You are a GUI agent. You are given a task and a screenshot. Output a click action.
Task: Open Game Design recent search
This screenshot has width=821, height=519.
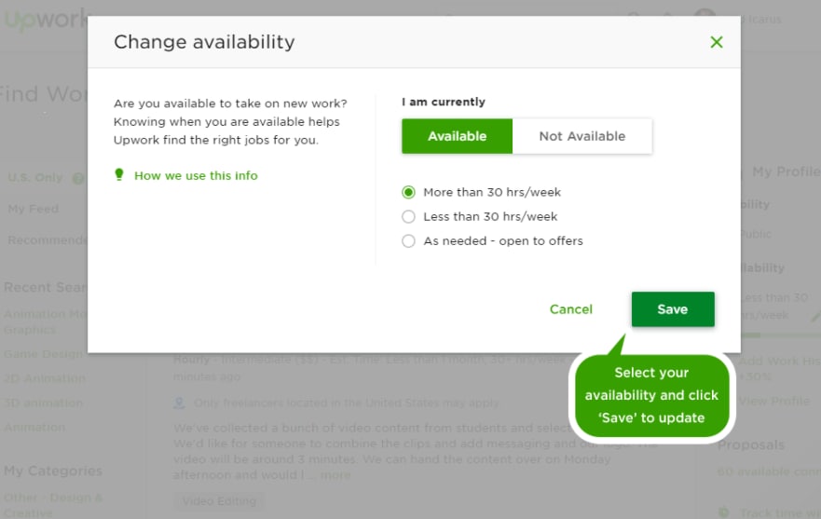coord(43,354)
